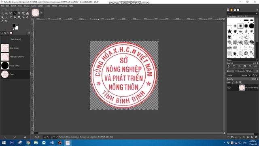Open the Colors menu
This screenshot has height=146, width=259.
pyautogui.click(x=40, y=6)
